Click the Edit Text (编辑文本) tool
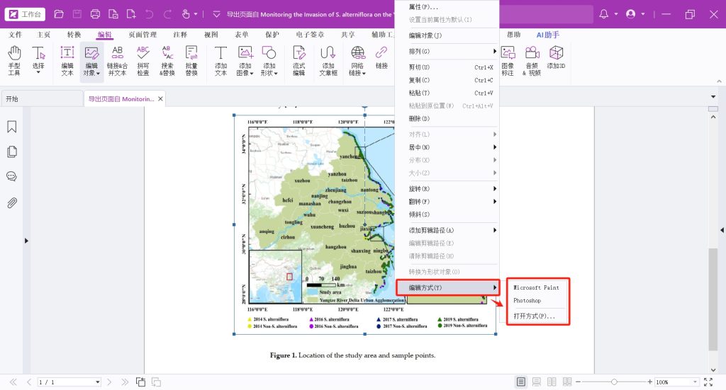Viewport: 726px width, 390px height. [x=67, y=59]
